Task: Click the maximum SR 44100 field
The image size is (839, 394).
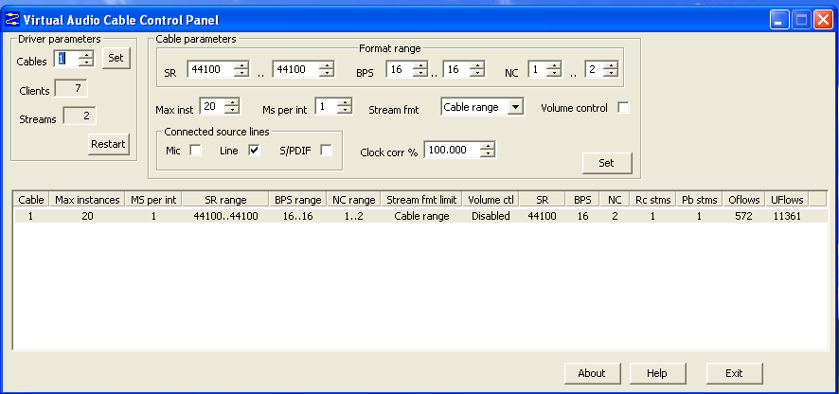Action: [296, 68]
